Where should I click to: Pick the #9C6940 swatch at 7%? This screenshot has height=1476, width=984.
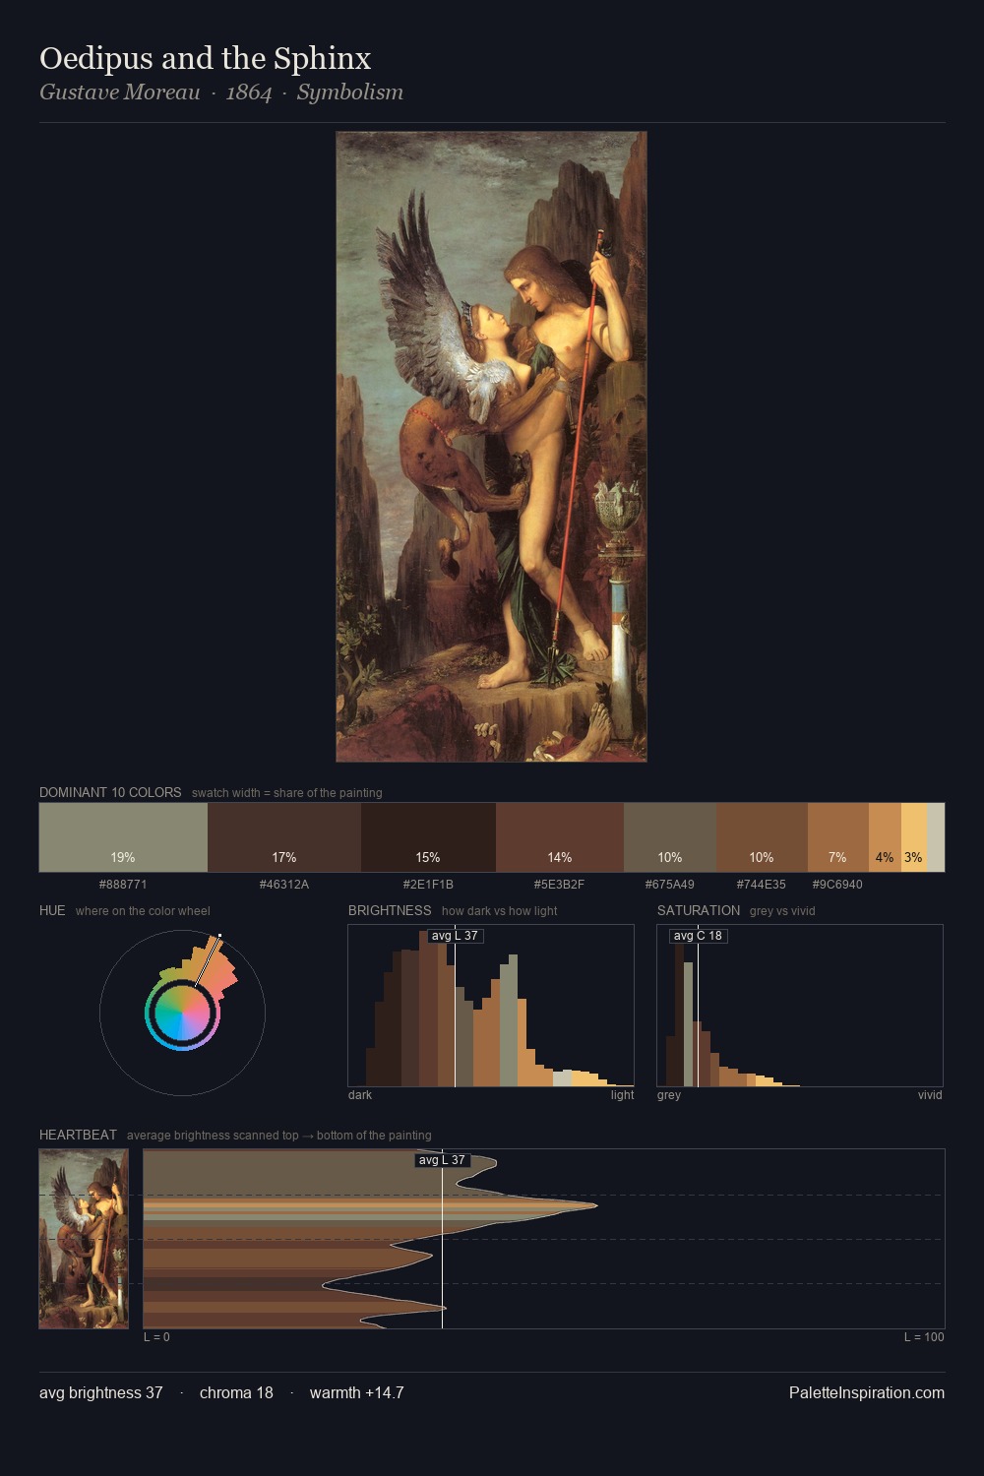[x=838, y=837]
